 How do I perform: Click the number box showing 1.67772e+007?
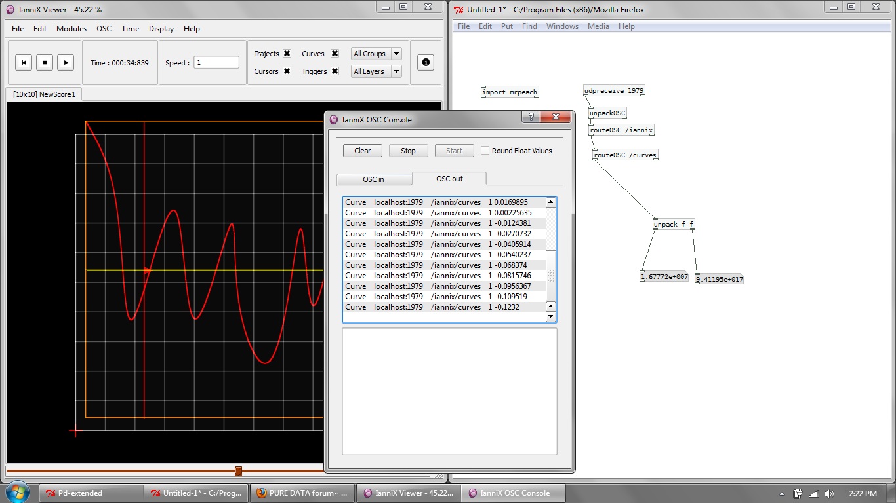pos(664,277)
